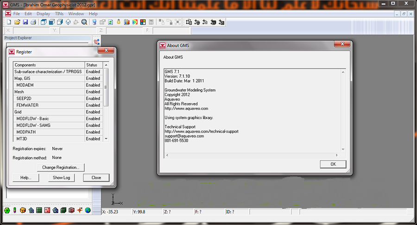
Task: Click the blue display options monitor icon
Action: (x=95, y=22)
